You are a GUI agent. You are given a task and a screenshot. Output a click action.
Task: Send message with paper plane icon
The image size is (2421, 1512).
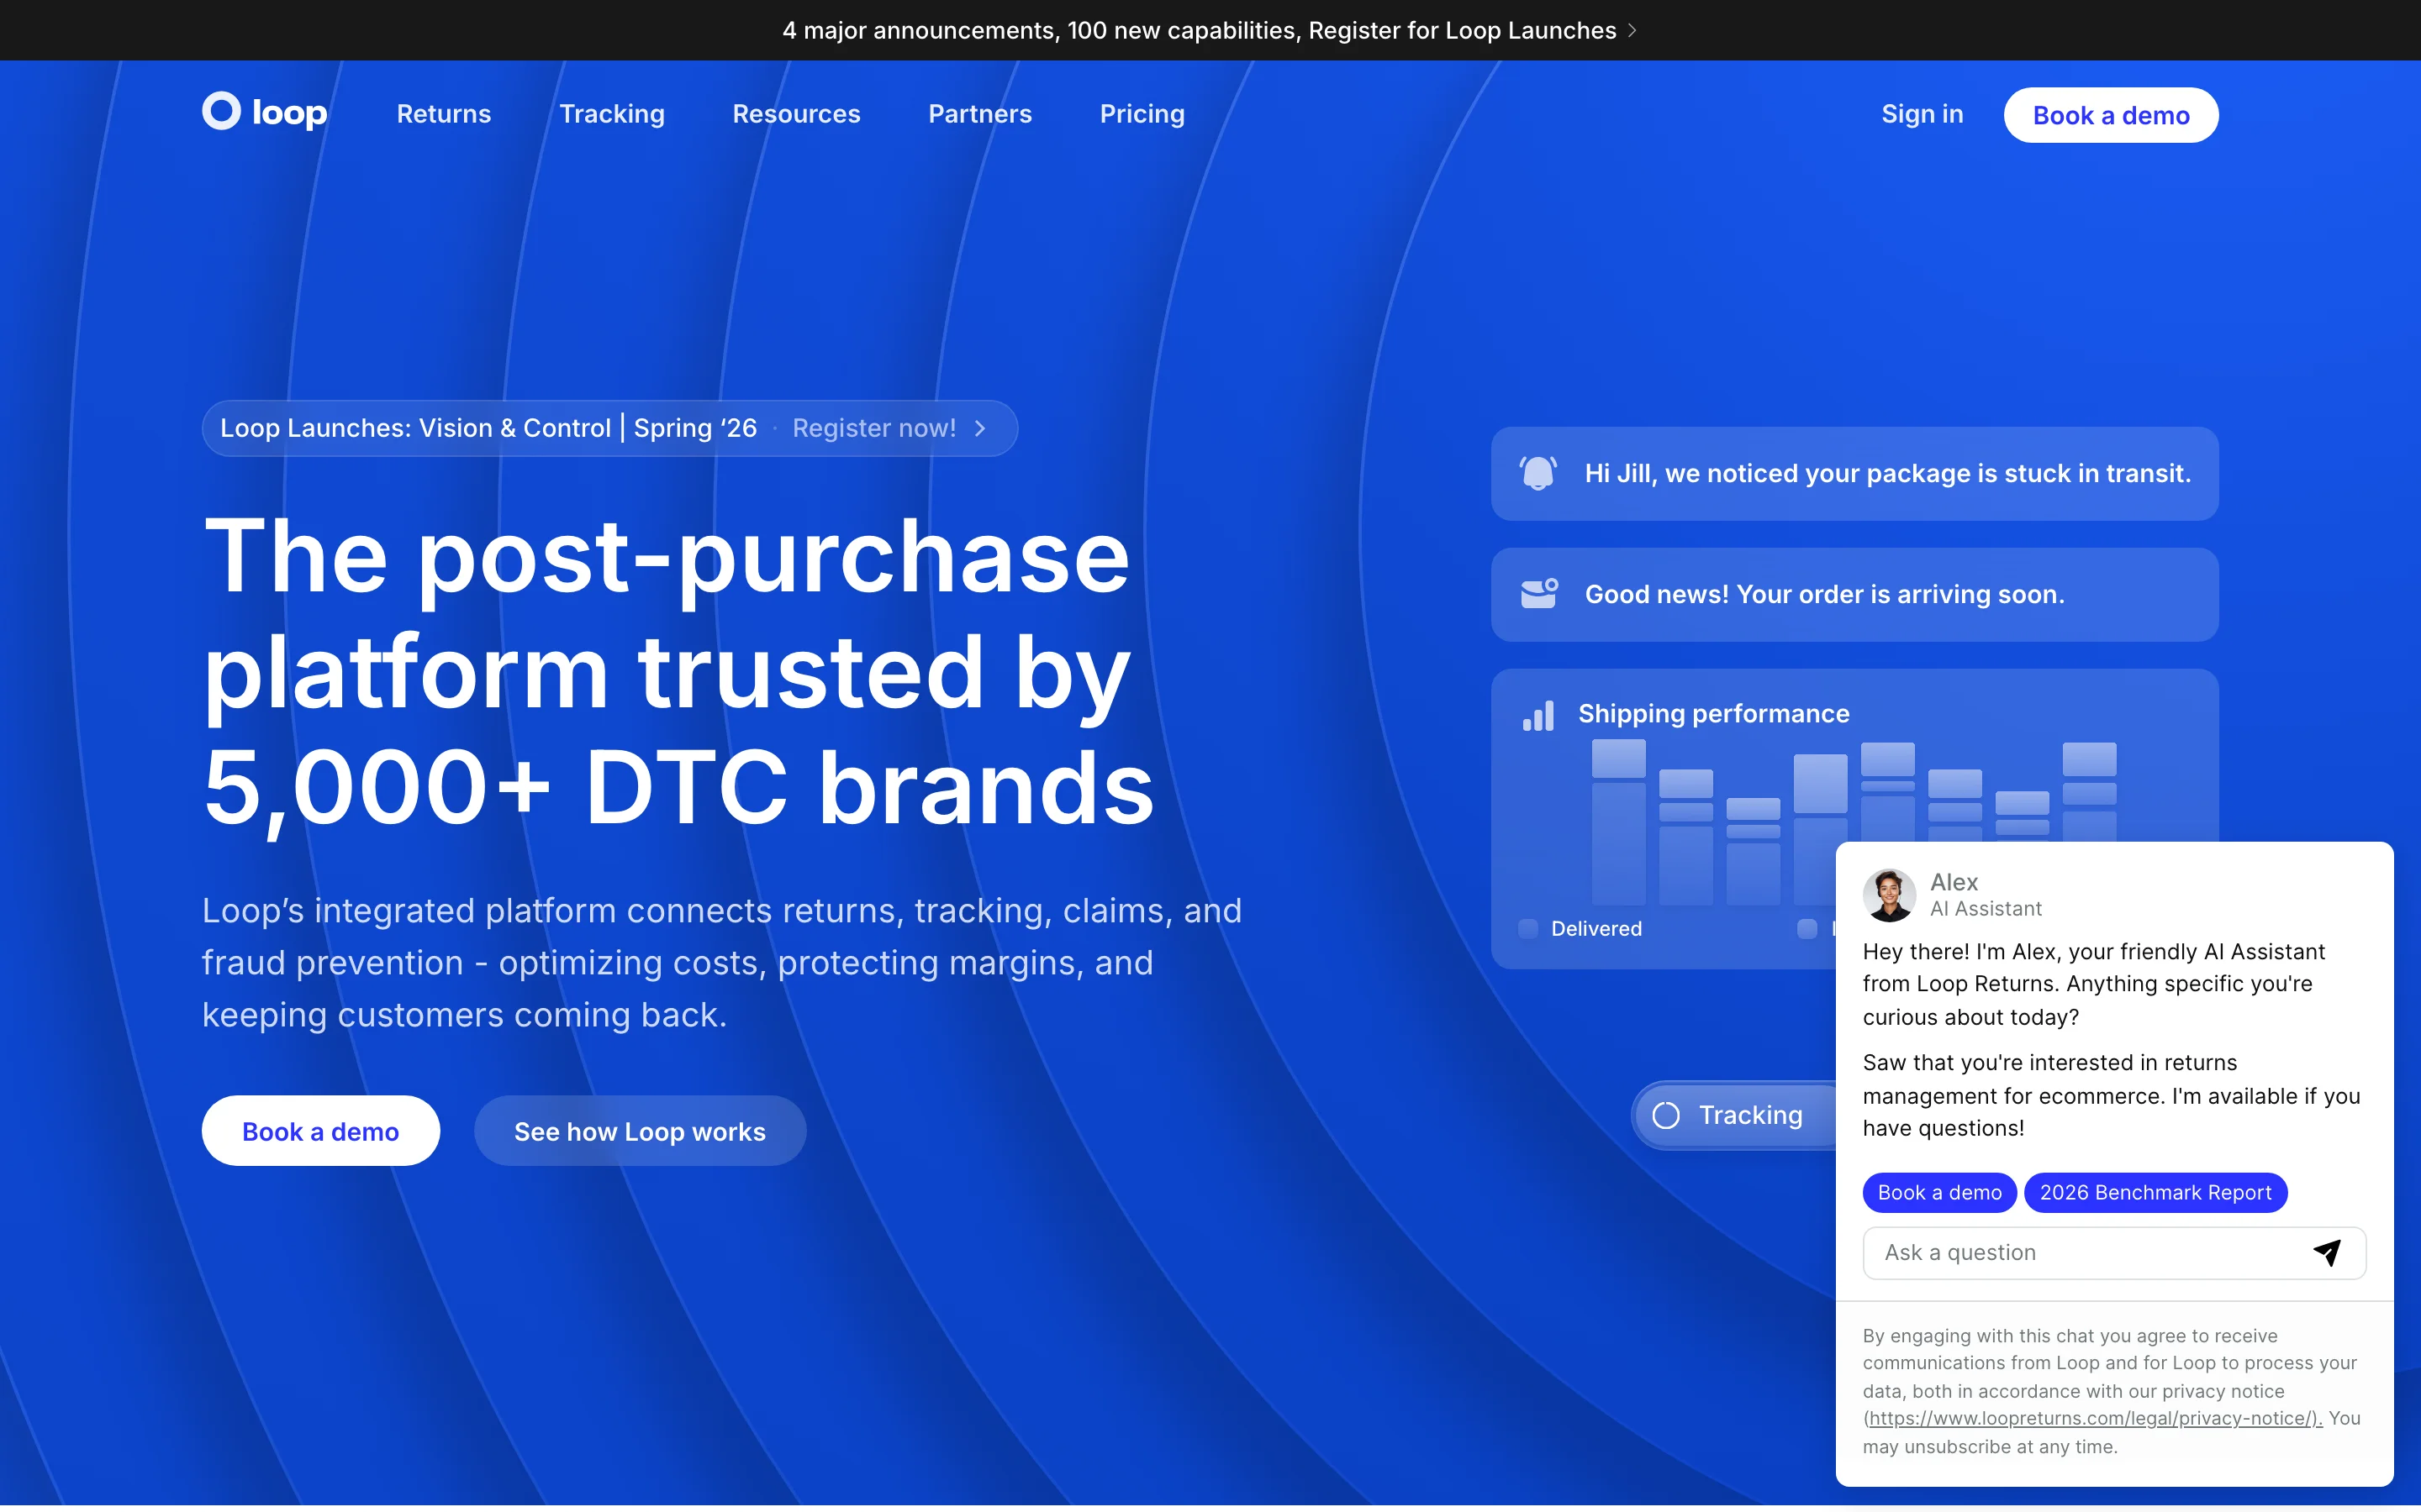point(2327,1252)
